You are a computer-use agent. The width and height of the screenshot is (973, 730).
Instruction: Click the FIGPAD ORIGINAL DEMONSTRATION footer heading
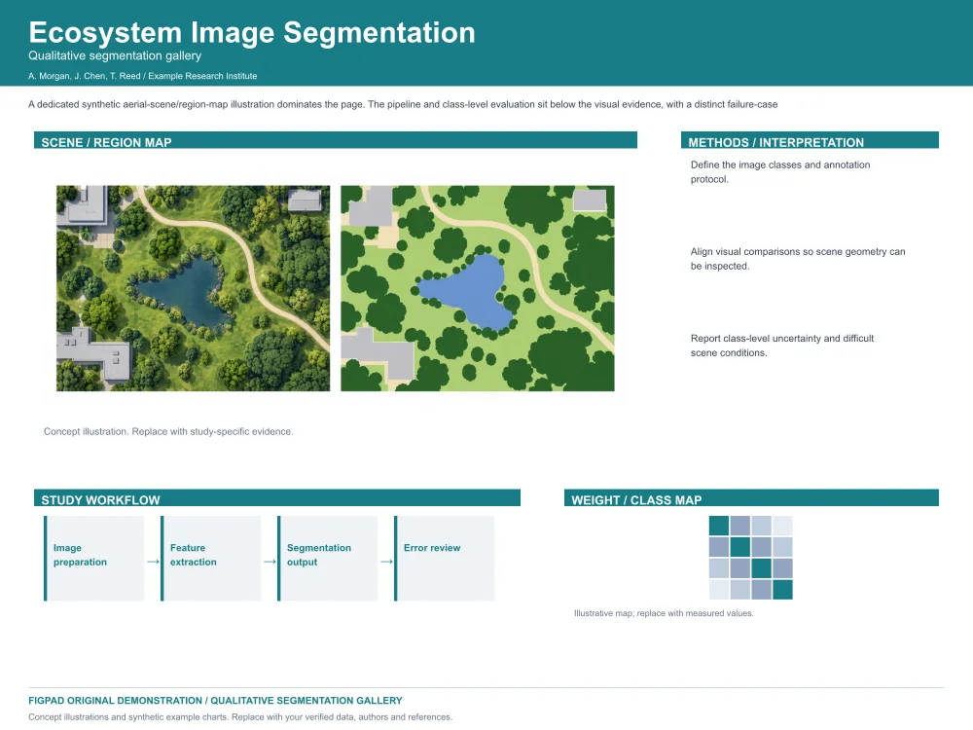215,700
